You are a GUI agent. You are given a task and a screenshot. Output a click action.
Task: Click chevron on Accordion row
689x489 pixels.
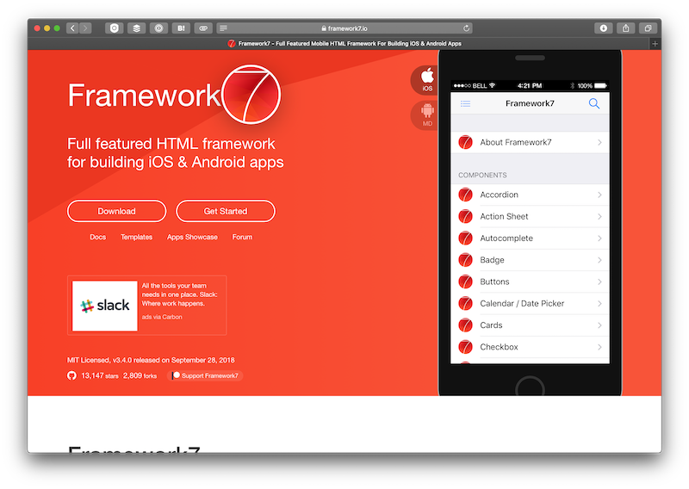click(599, 195)
